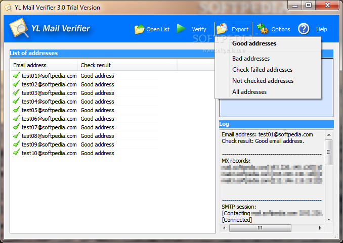Click the green checkmark beside test02@softpedia.com
Viewport: 343px width, 243px height.
pyautogui.click(x=16, y=84)
